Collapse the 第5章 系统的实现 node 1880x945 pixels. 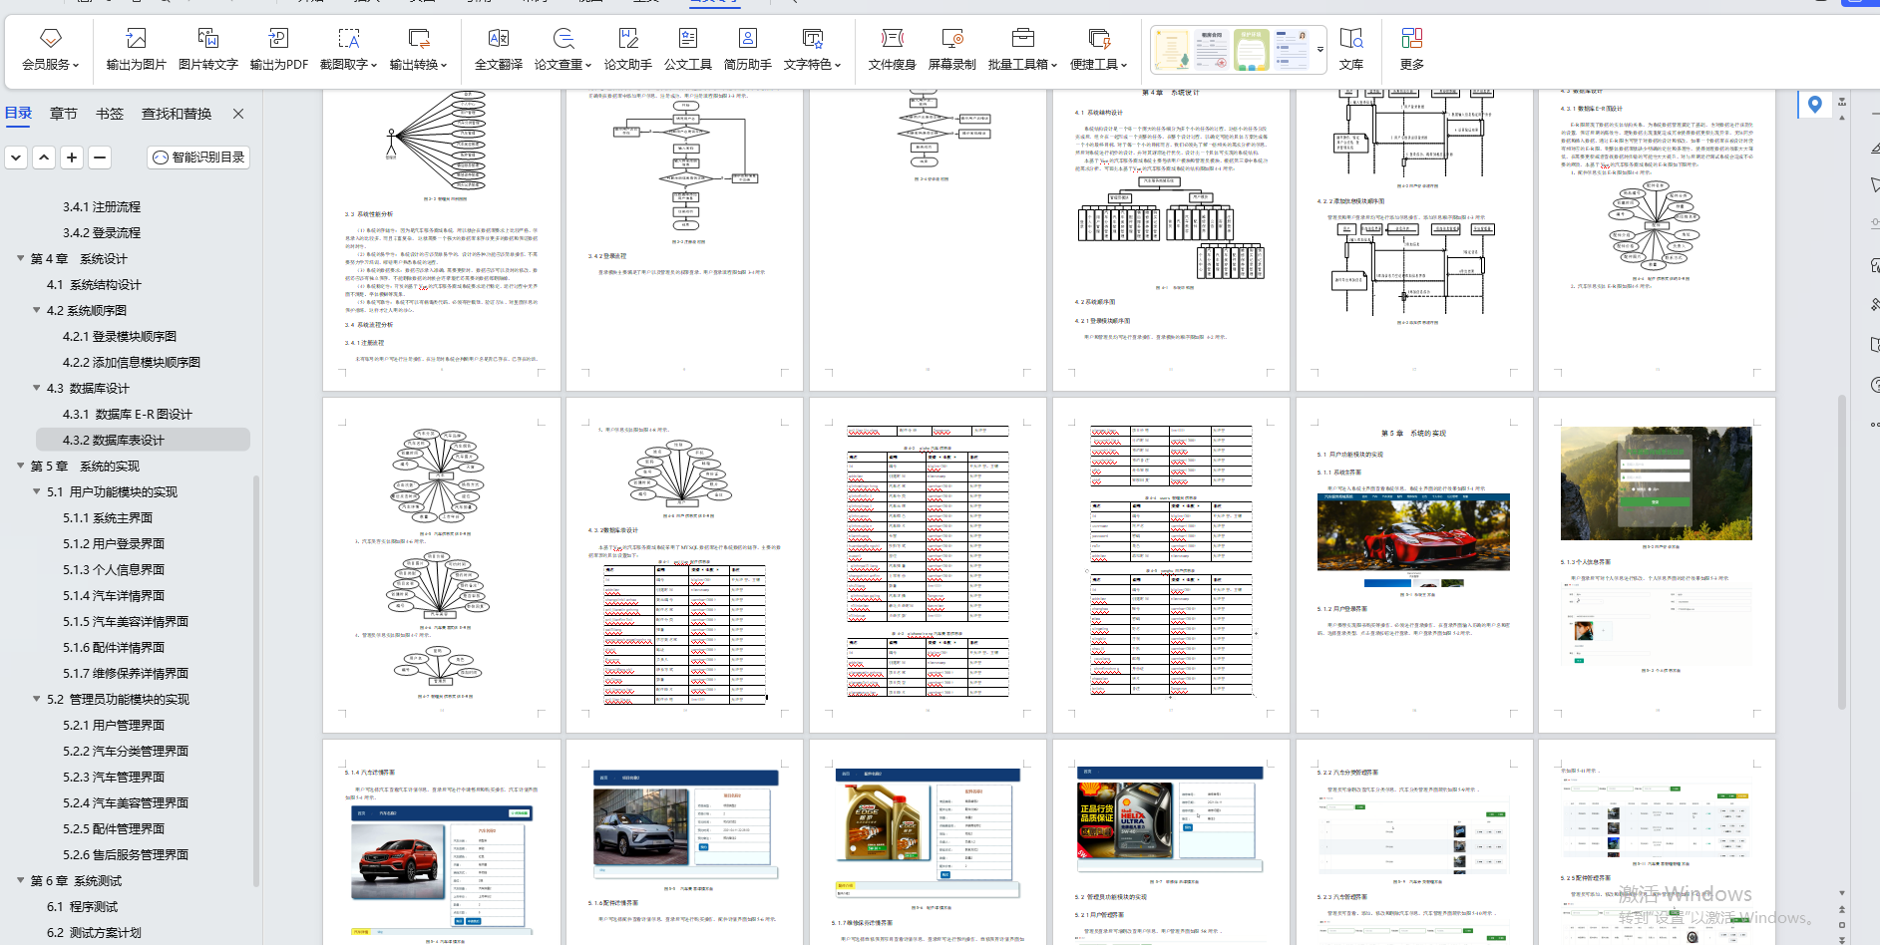point(21,466)
